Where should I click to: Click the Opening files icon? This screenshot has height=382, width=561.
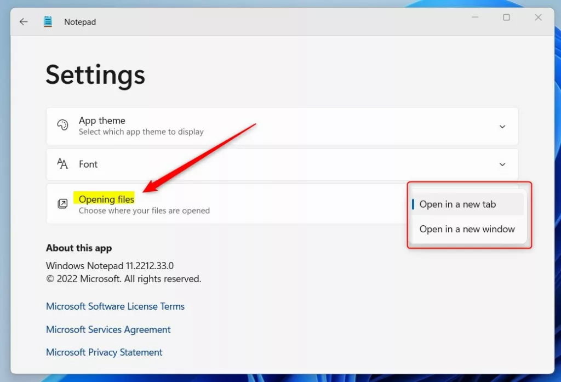(x=62, y=204)
